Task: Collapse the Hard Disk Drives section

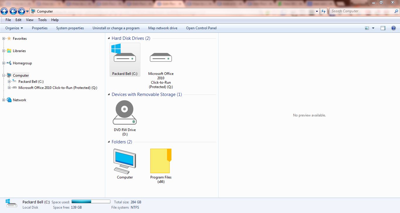Action: 109,38
